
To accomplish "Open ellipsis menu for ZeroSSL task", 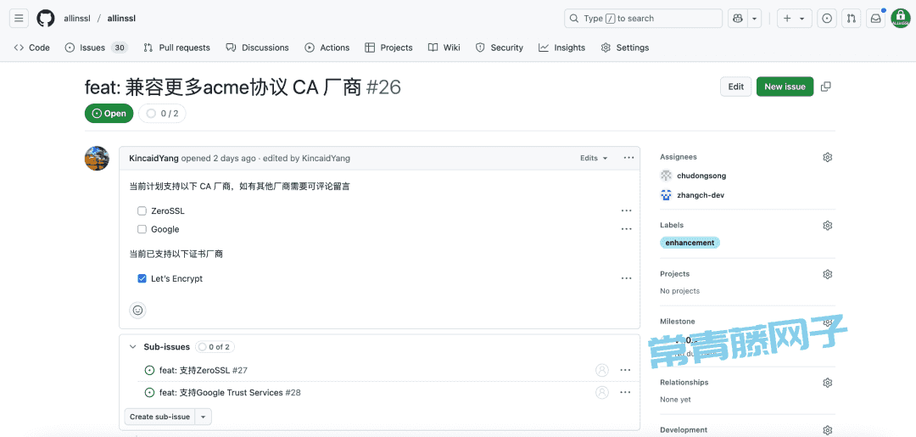I will (626, 211).
